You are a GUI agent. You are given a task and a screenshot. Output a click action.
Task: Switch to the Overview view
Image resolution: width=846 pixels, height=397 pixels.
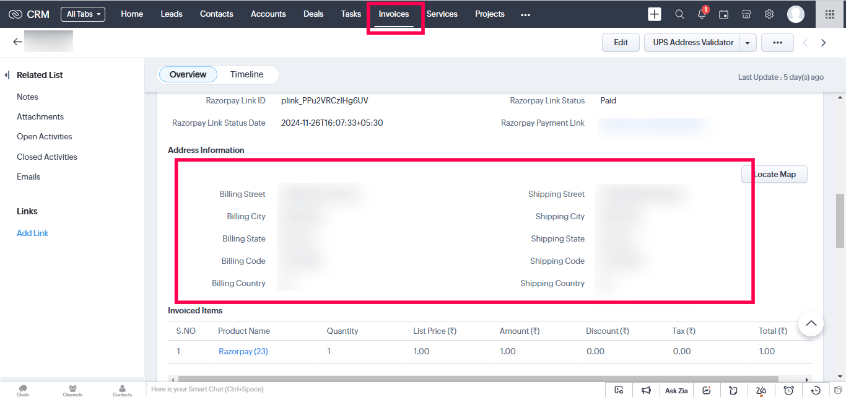pyautogui.click(x=188, y=75)
